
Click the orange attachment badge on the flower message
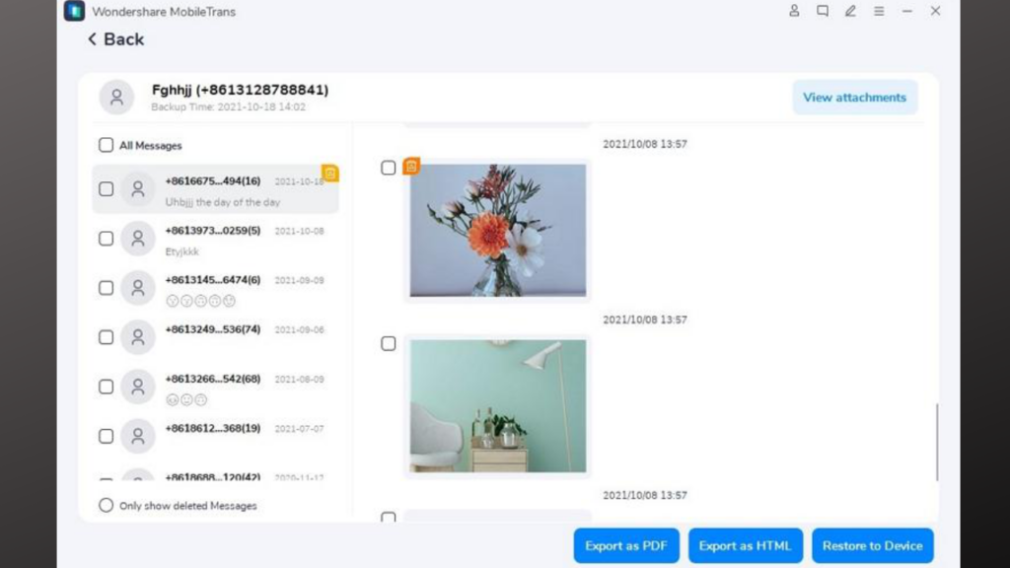click(x=410, y=166)
